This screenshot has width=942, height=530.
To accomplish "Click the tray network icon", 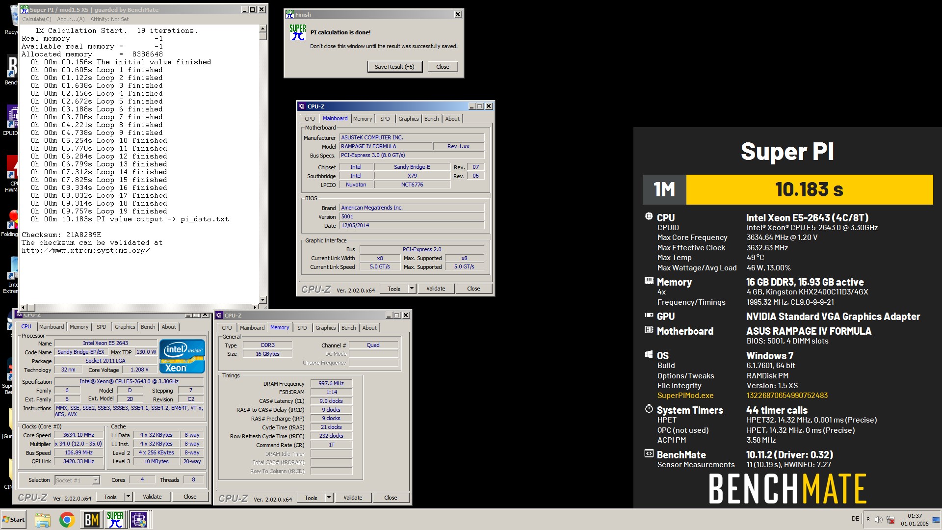I will pyautogui.click(x=890, y=520).
